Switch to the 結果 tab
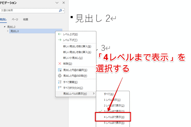 (26, 19)
